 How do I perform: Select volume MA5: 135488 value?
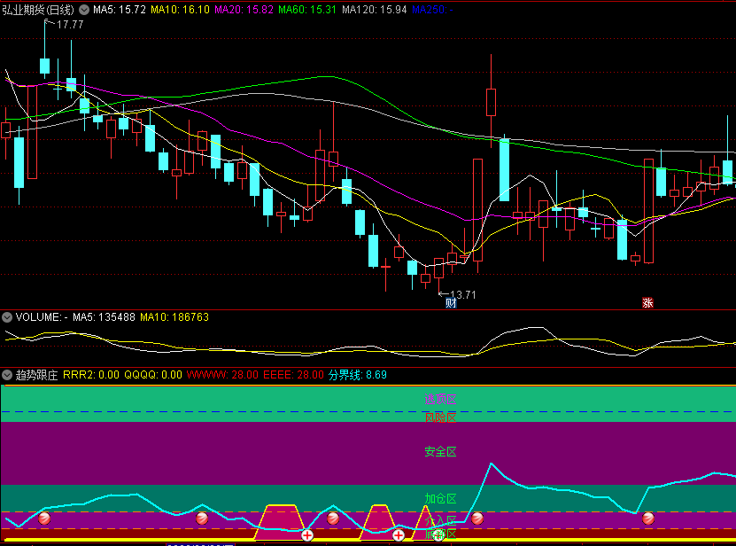pos(105,317)
